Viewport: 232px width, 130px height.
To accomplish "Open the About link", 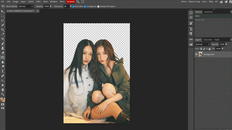I will coord(184,2).
